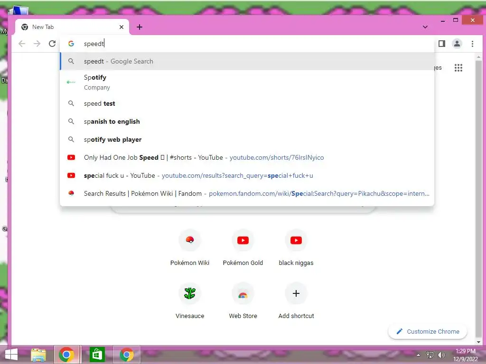Viewport: 486px width, 364px height.
Task: Reload the current page
Action: 52,44
